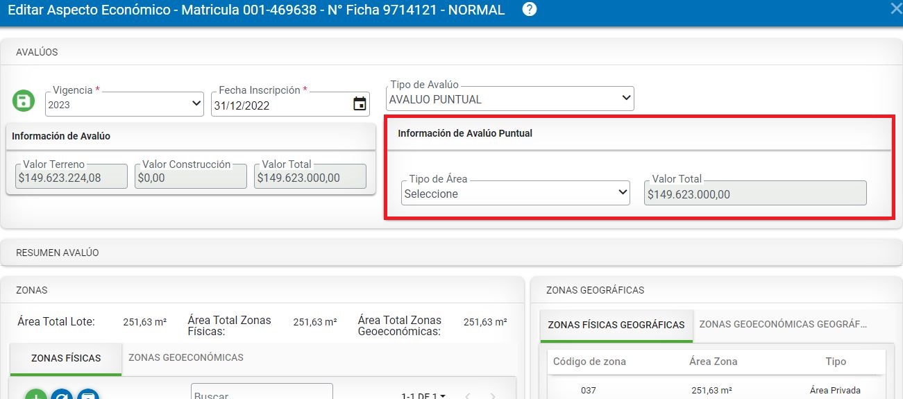The width and height of the screenshot is (903, 399).
Task: Select Zonas Físicas Geográficas tab
Action: (616, 325)
